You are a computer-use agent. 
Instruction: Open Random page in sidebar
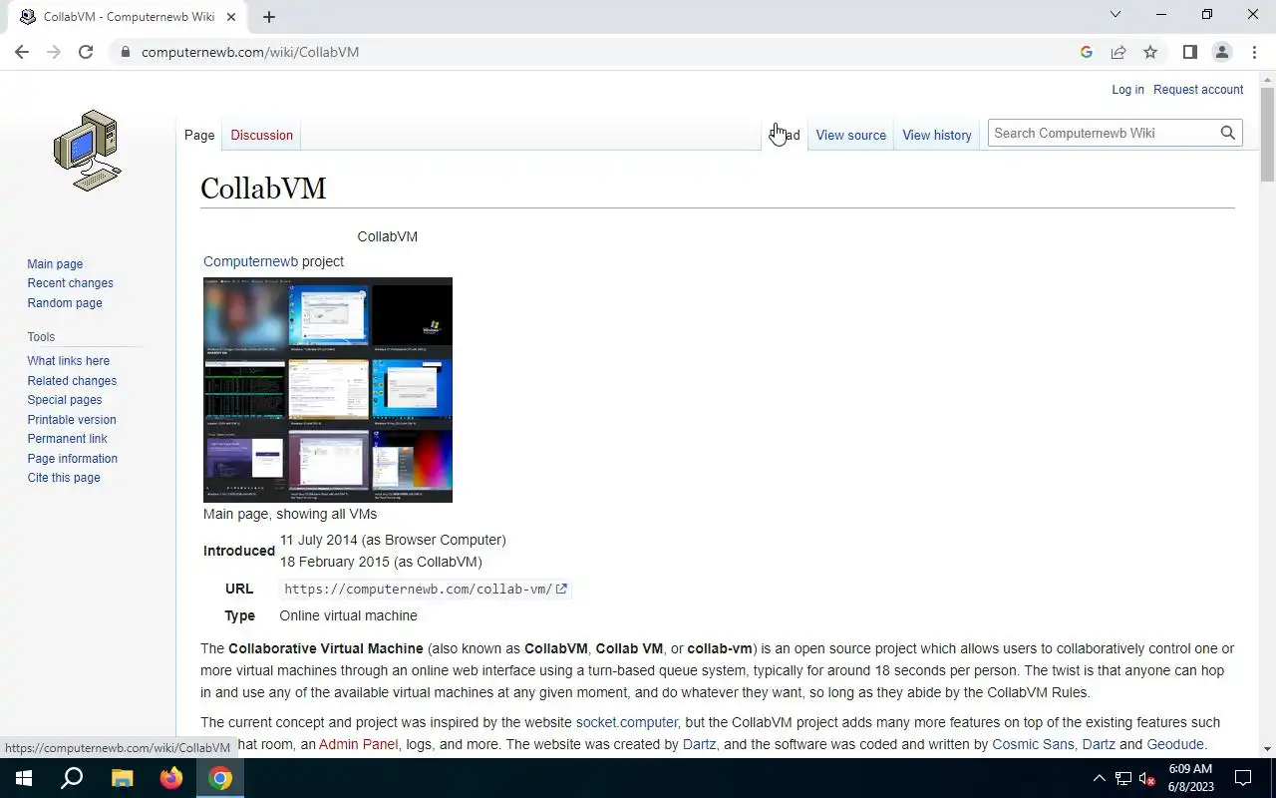(65, 303)
